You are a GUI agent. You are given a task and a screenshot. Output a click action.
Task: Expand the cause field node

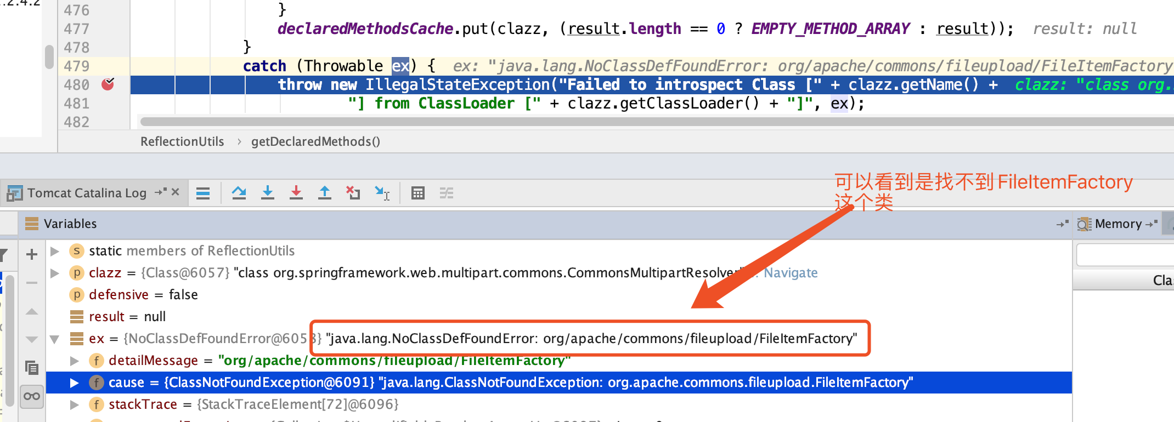pos(75,383)
